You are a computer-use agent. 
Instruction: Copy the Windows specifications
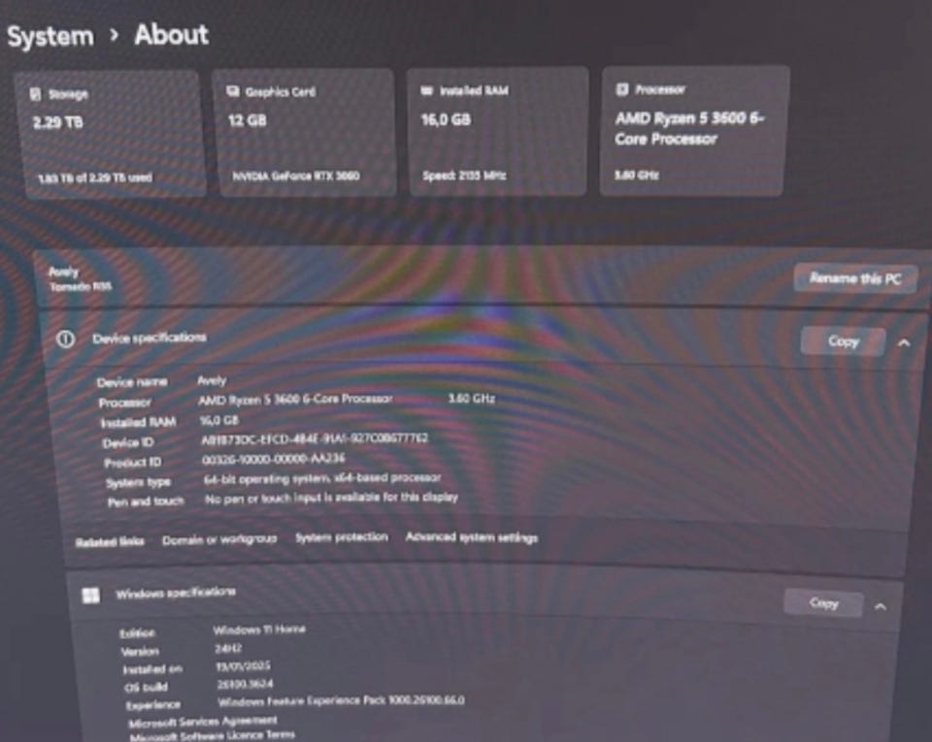pos(823,603)
